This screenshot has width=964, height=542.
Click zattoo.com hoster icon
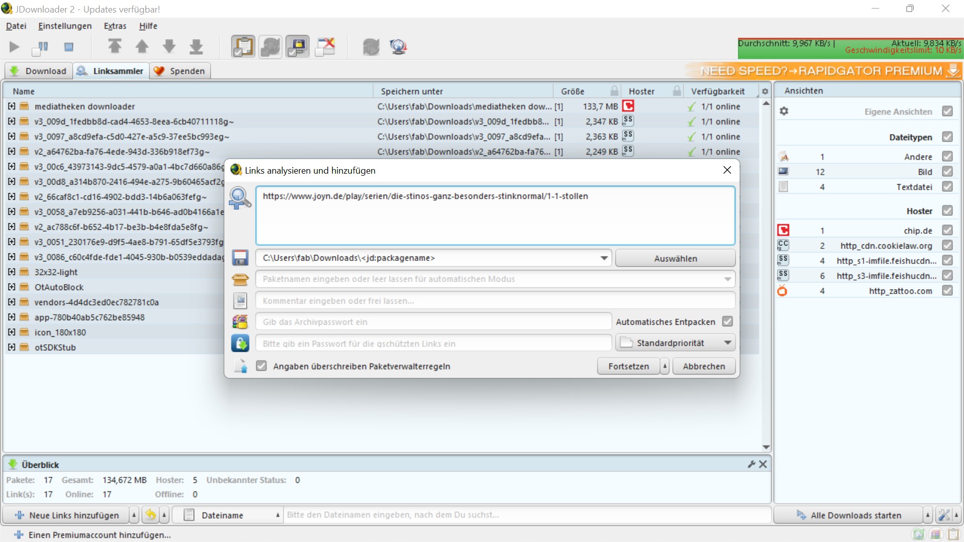tap(782, 291)
